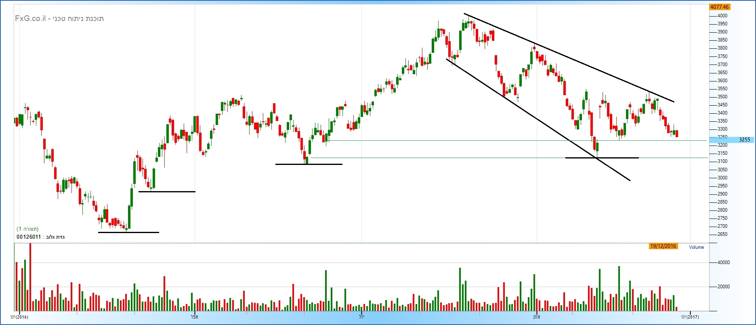Select the Volume panel label
The height and width of the screenshot is (325, 756).
[696, 247]
